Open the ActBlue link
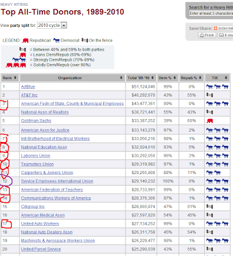Viewport: 233px width, 256px height. point(28,87)
